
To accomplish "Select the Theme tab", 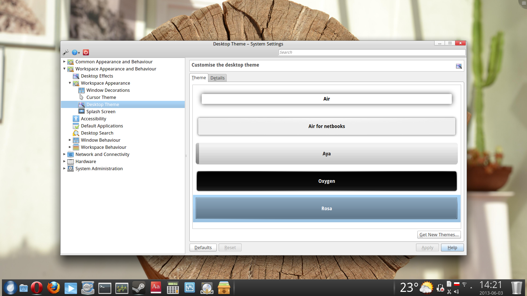I will point(199,78).
